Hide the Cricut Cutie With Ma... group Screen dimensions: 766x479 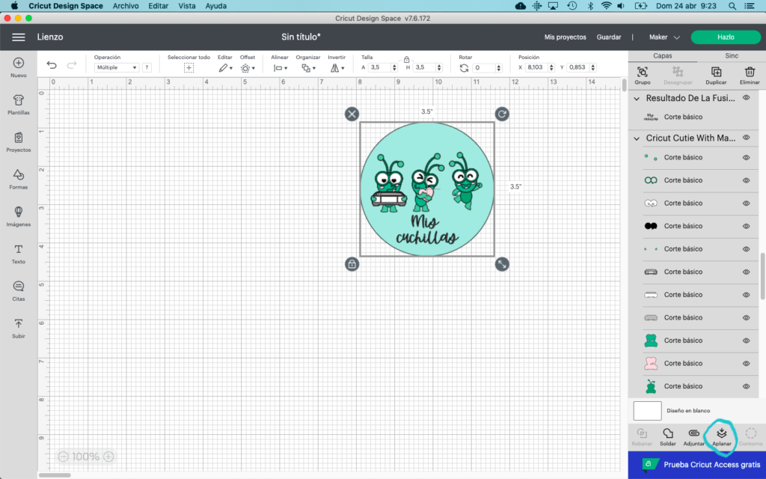[x=746, y=138]
